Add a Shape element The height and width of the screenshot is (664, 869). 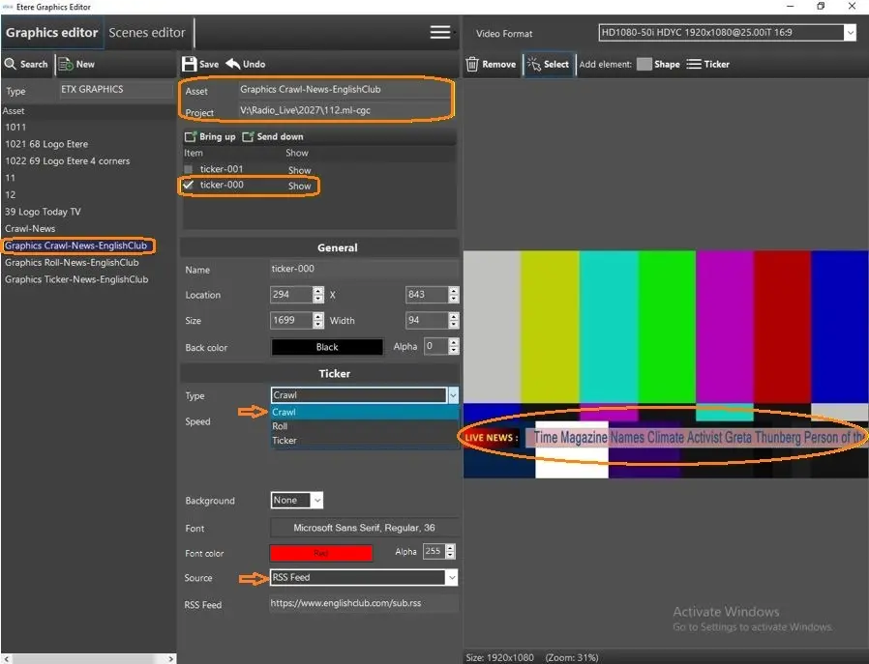click(x=644, y=65)
